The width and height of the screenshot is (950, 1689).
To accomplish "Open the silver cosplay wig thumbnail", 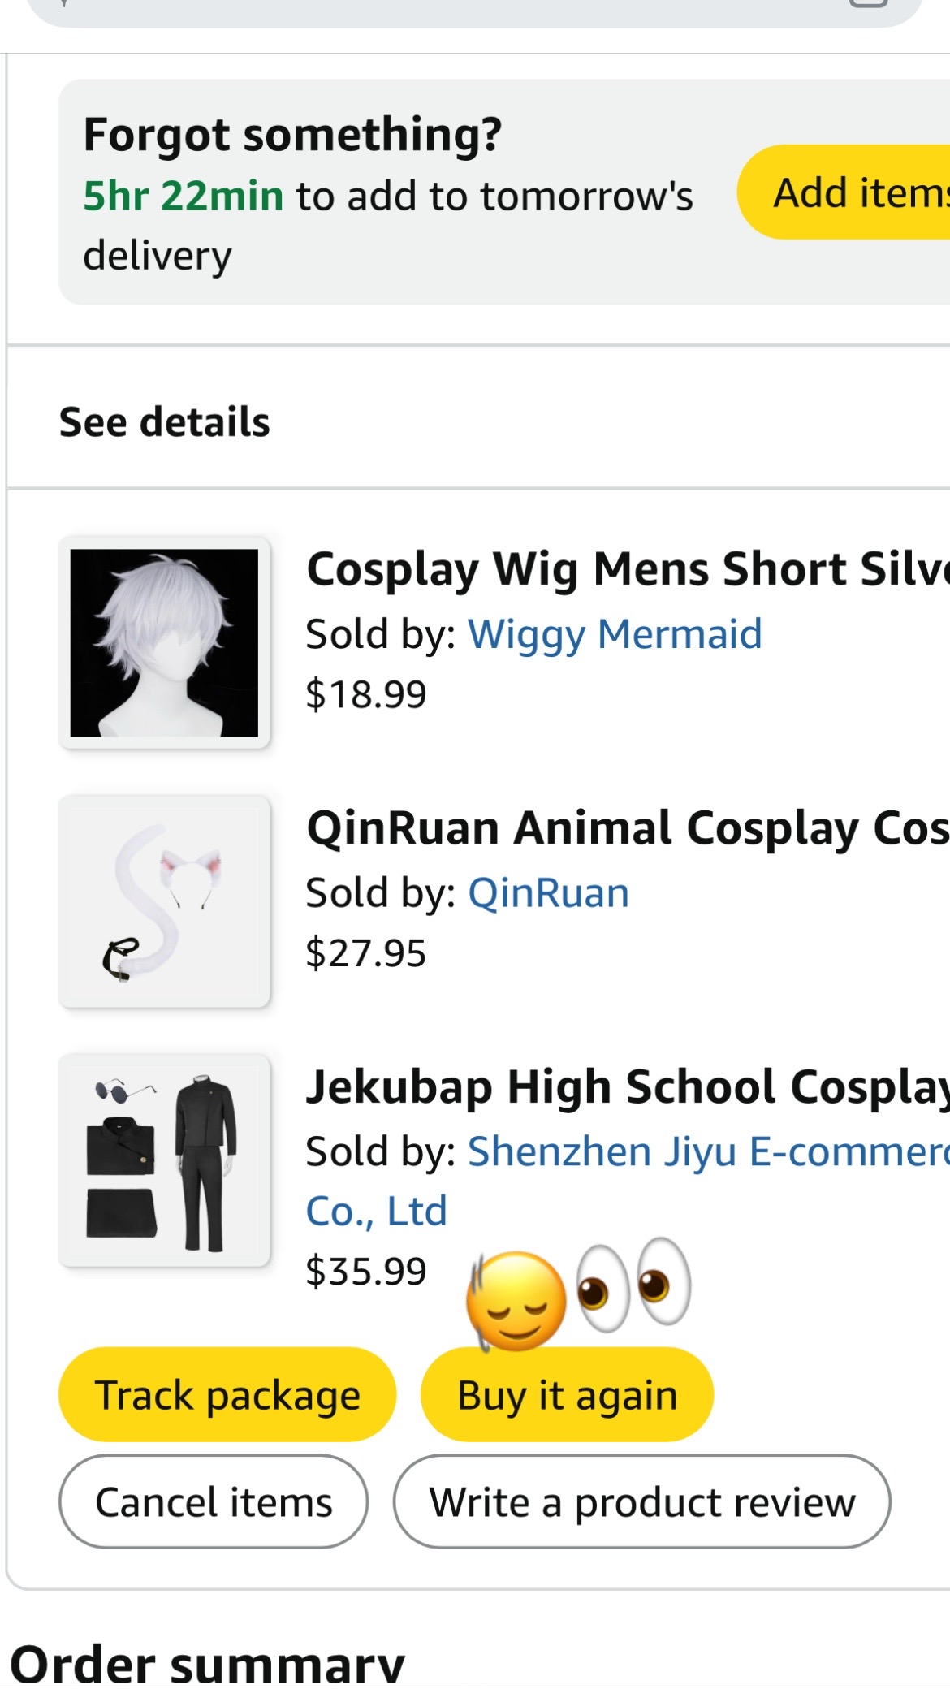I will point(164,642).
